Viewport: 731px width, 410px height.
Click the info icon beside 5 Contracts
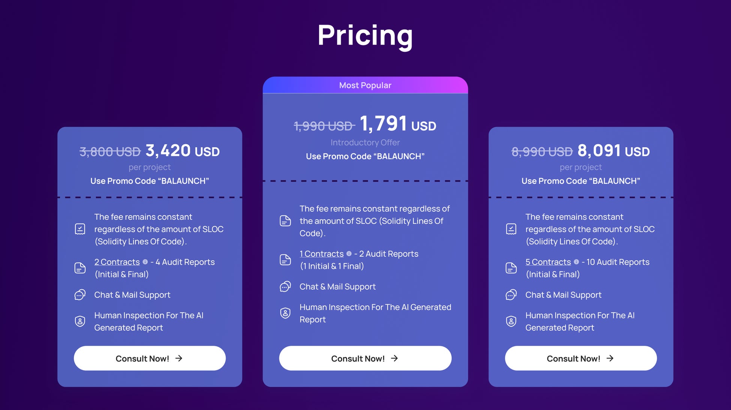click(576, 262)
